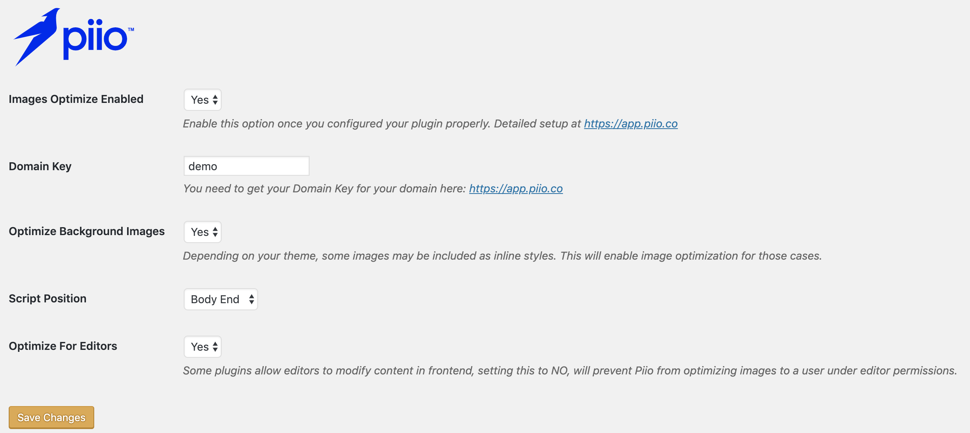Click arrows on Images Optimize Enabled select

click(x=215, y=100)
